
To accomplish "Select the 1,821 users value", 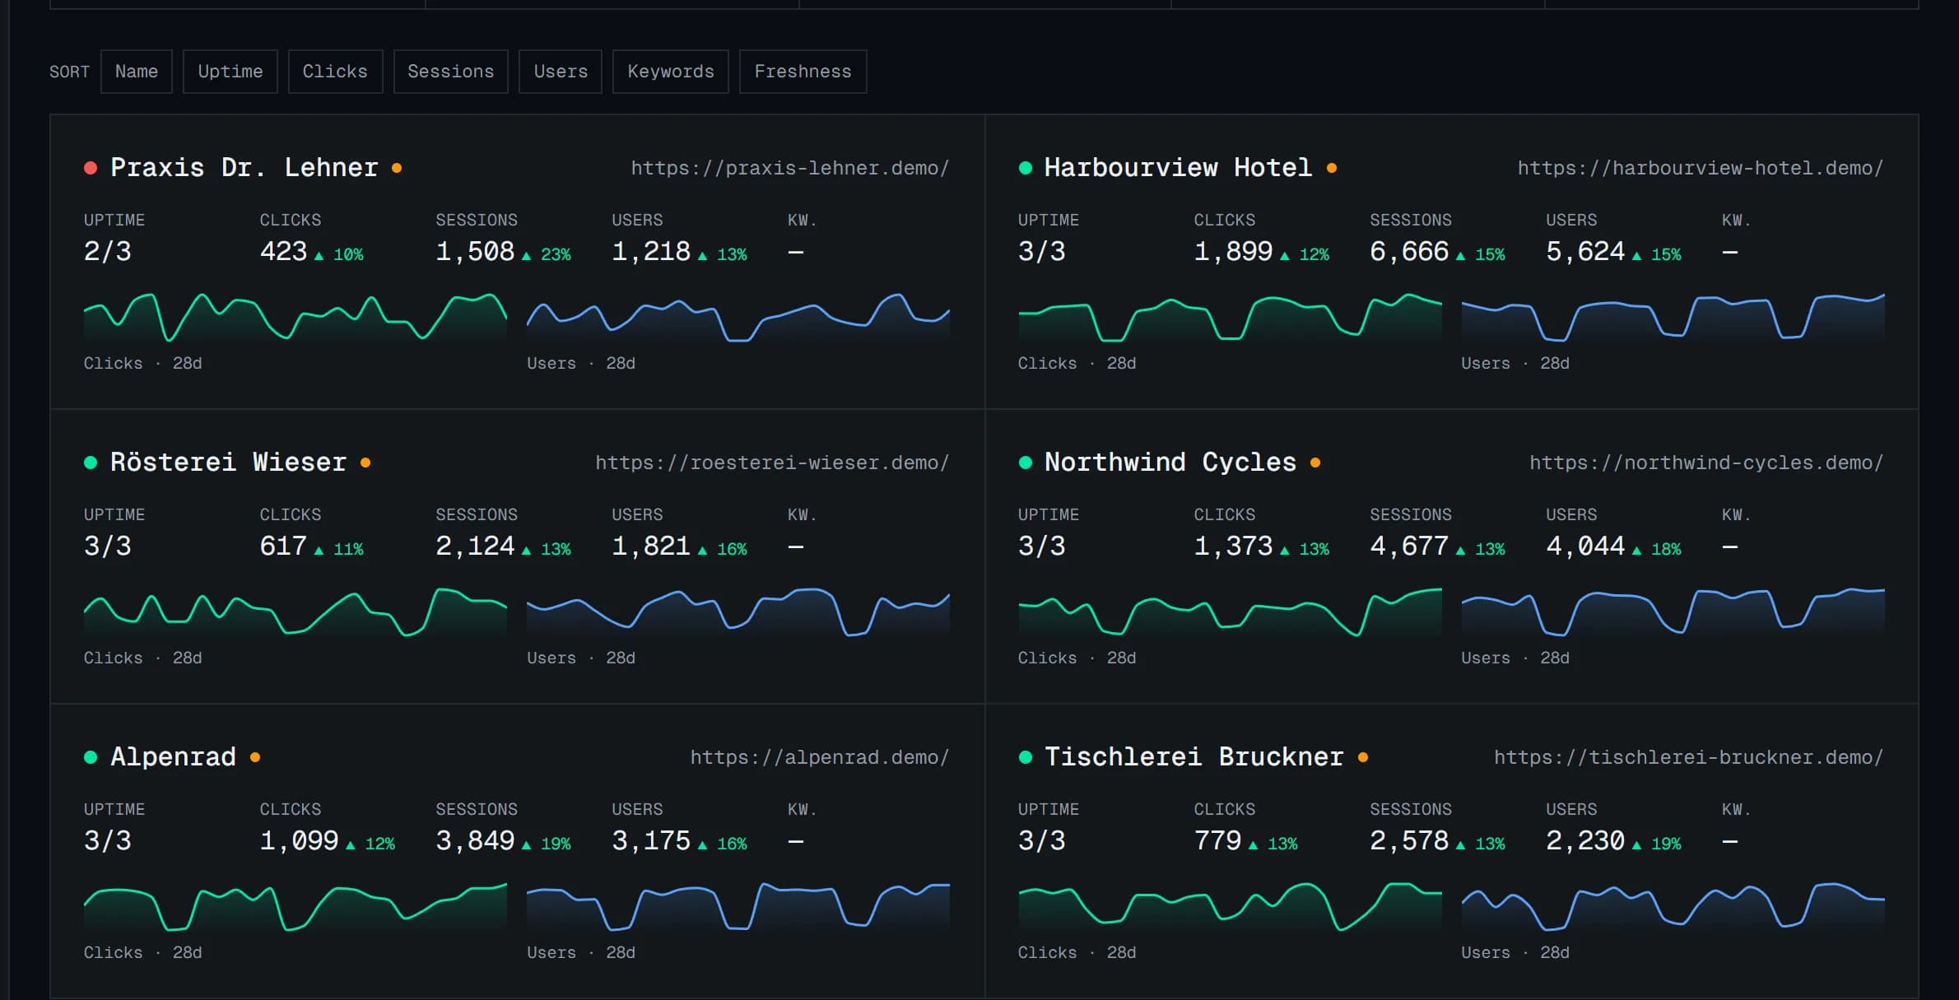I will [x=651, y=546].
